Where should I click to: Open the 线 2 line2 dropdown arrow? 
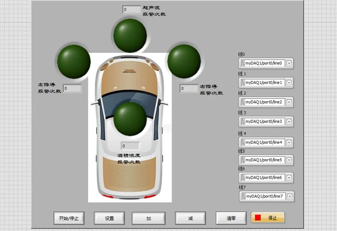click(x=289, y=102)
